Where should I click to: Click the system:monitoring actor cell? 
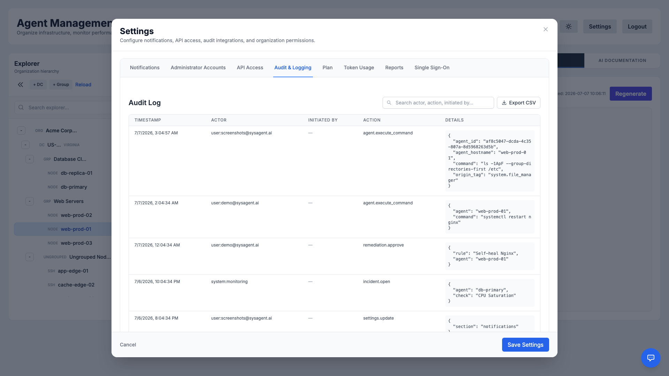point(229,282)
